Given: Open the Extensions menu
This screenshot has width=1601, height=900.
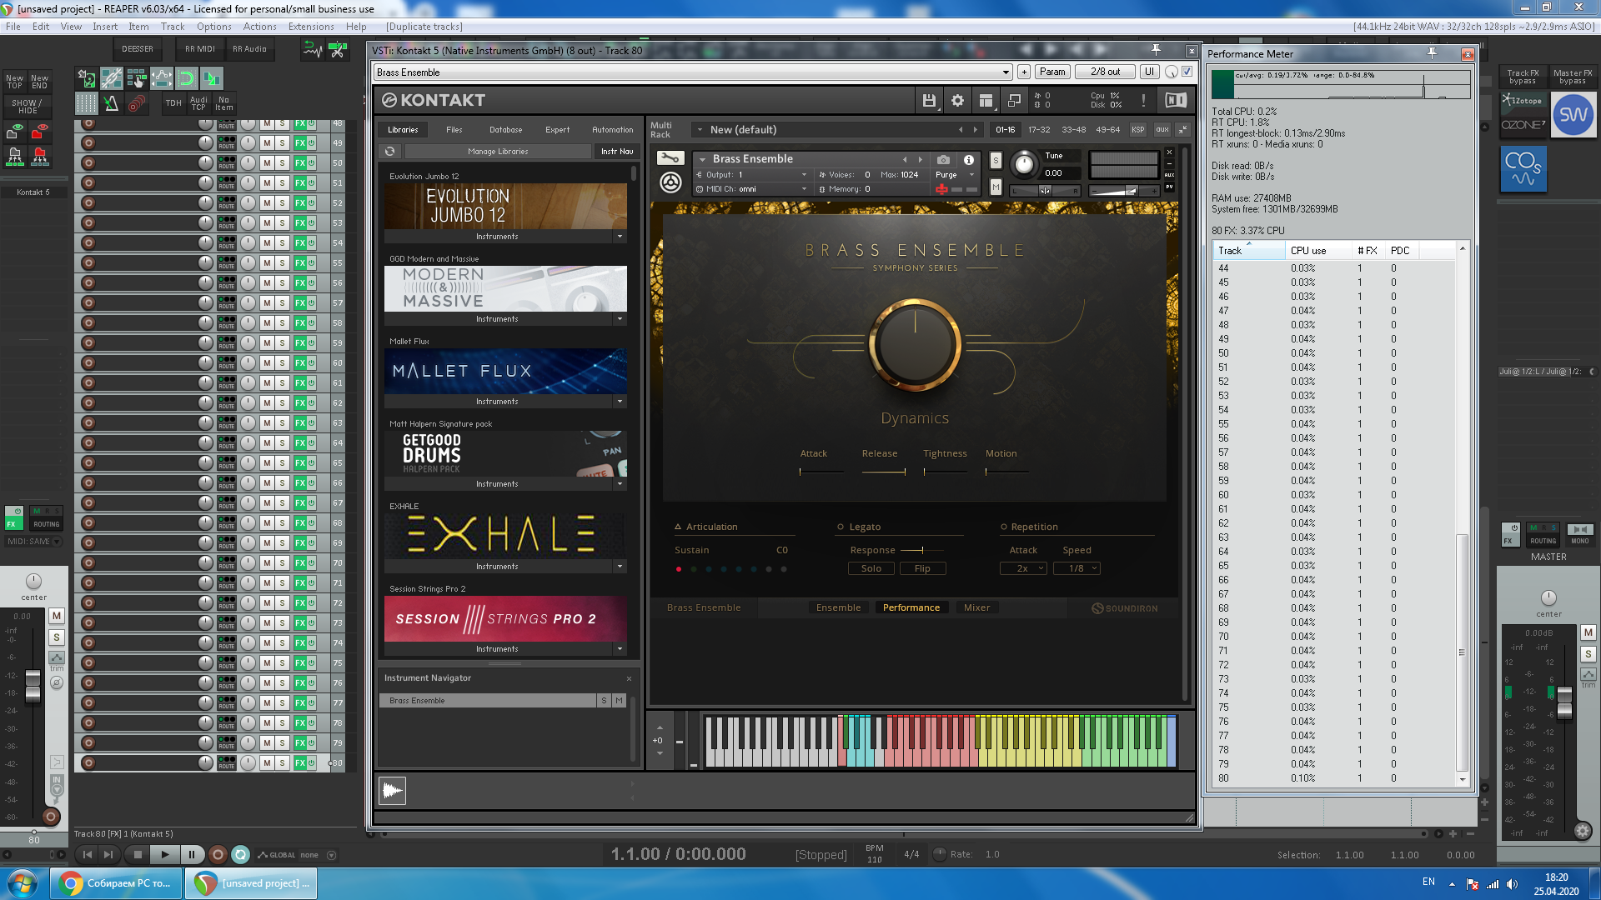Looking at the screenshot, I should [x=310, y=27].
